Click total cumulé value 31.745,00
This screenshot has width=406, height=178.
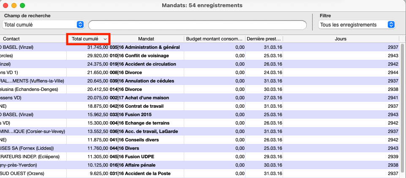click(x=98, y=47)
